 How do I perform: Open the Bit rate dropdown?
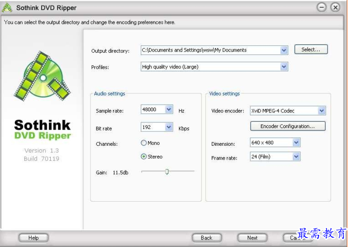169,127
